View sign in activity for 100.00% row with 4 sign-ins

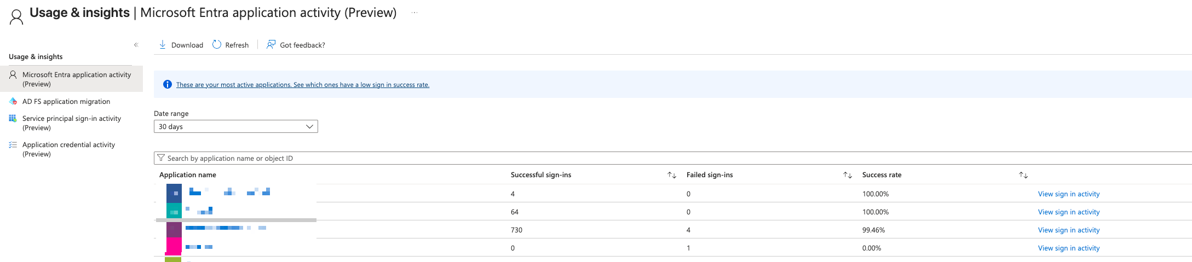(x=1069, y=194)
